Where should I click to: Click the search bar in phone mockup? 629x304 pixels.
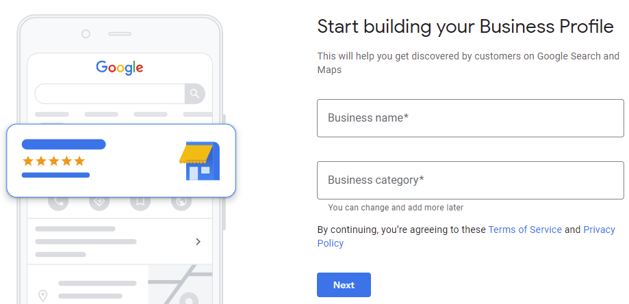(x=110, y=94)
